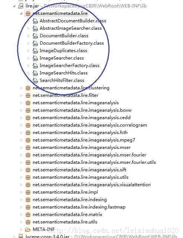183x238 pixels.
Task: Click package icon of lire.imageanalysis.fcth
Action: (x=28, y=133)
